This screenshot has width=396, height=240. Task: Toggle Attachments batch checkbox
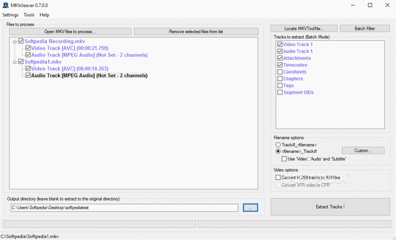(280, 58)
